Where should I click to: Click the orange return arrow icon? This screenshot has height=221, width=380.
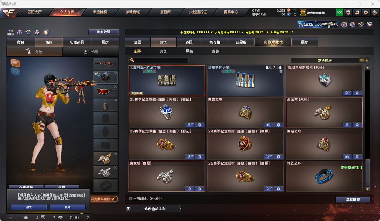click(357, 12)
